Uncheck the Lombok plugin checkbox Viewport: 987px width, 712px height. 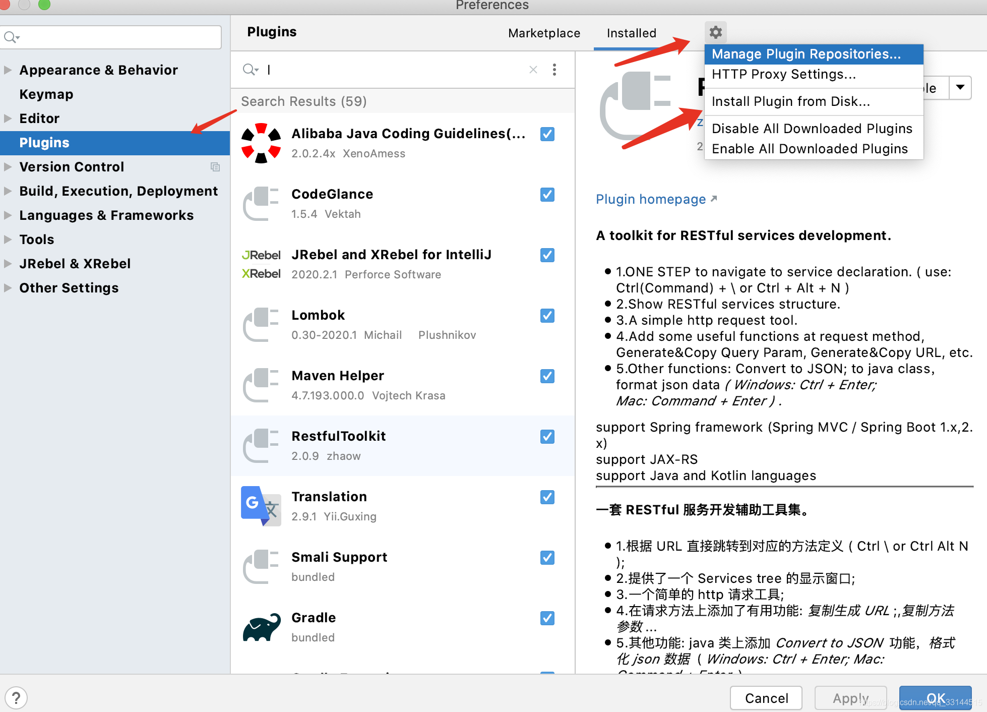(x=547, y=316)
